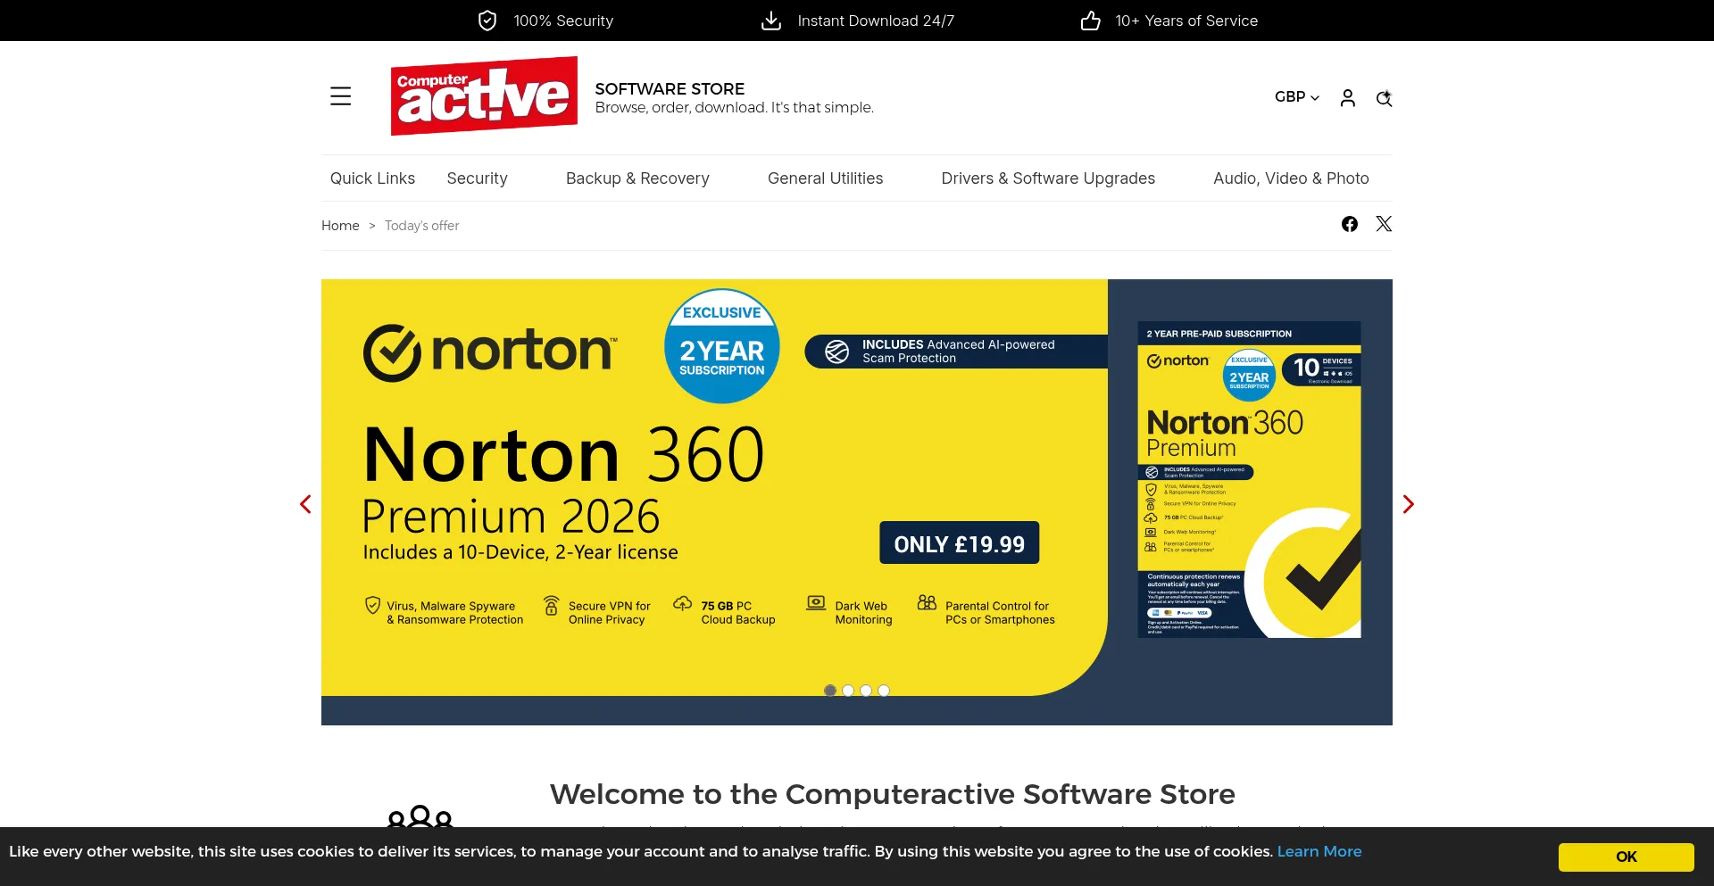This screenshot has height=886, width=1714.
Task: Click the thumbs-up service icon in top bar
Action: click(1090, 21)
